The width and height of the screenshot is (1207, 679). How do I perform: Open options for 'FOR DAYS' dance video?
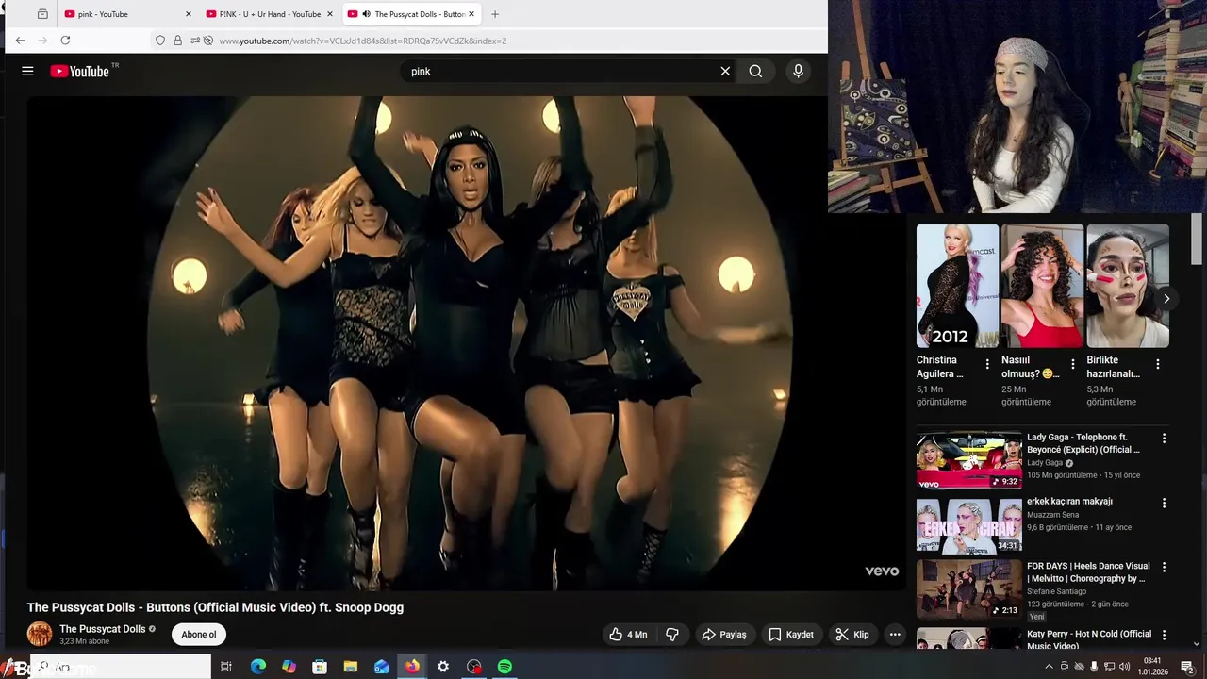pos(1164,568)
